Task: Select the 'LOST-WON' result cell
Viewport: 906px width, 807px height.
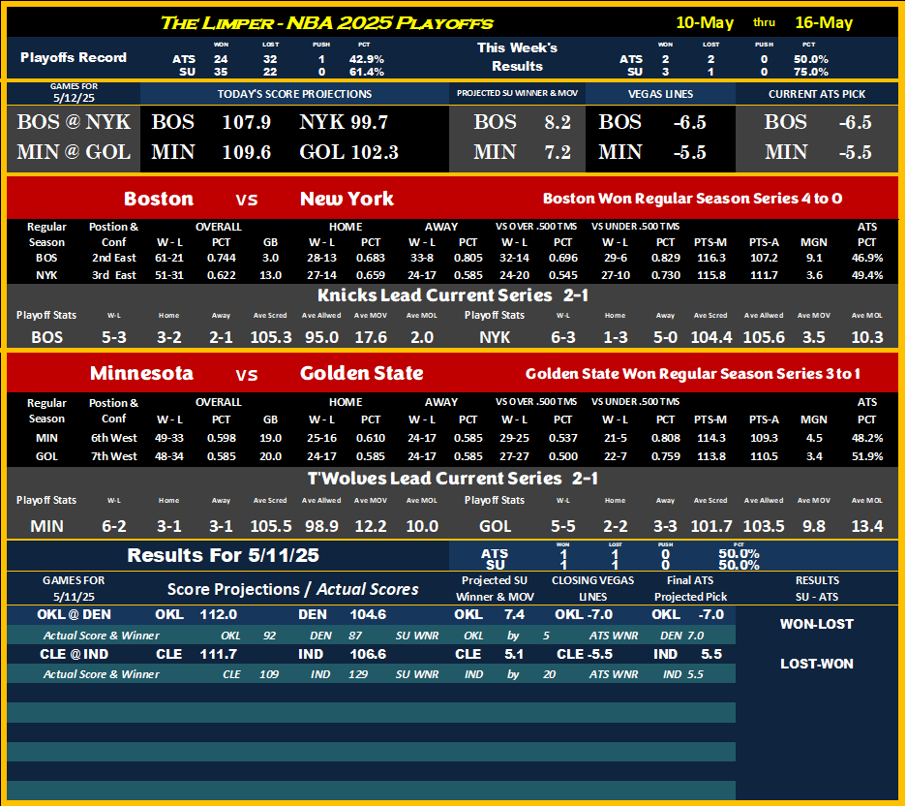Action: pos(816,664)
